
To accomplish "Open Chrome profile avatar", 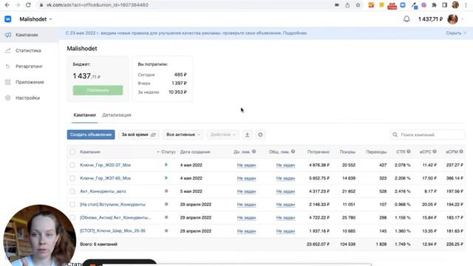I will (x=455, y=5).
